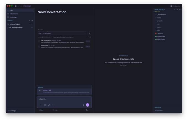
Task: Check the Test conversation context checkbox
Action: coord(39,41)
